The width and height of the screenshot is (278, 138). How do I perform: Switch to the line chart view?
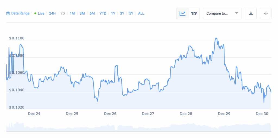tap(182, 13)
